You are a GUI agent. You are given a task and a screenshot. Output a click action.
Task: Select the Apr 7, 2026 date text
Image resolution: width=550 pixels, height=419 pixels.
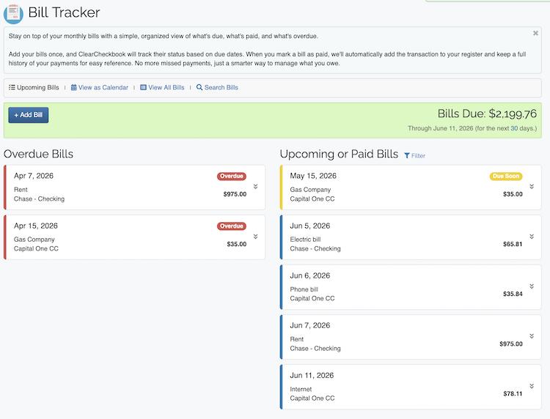pyautogui.click(x=34, y=176)
